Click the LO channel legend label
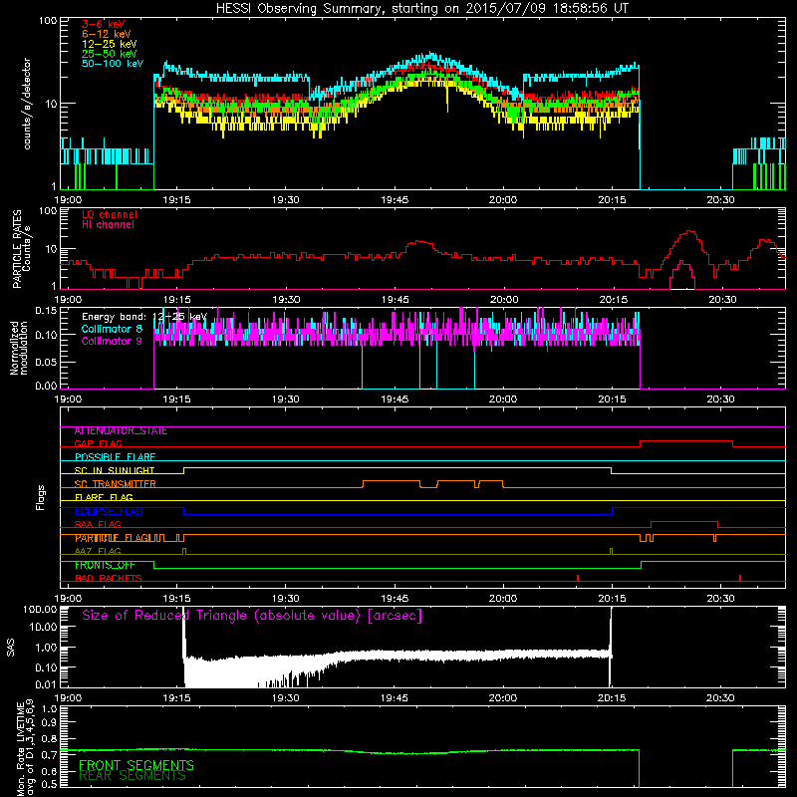The width and height of the screenshot is (797, 797). [110, 214]
